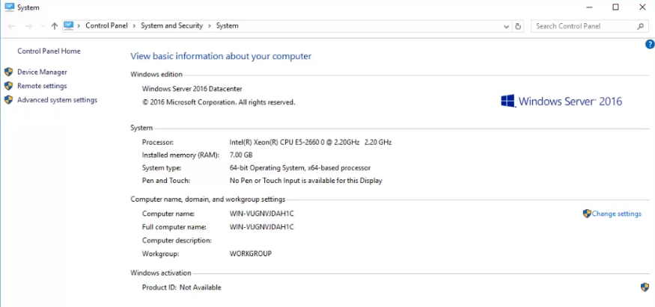Click the shield icon beside Device Manager
The width and height of the screenshot is (655, 307).
[x=8, y=72]
